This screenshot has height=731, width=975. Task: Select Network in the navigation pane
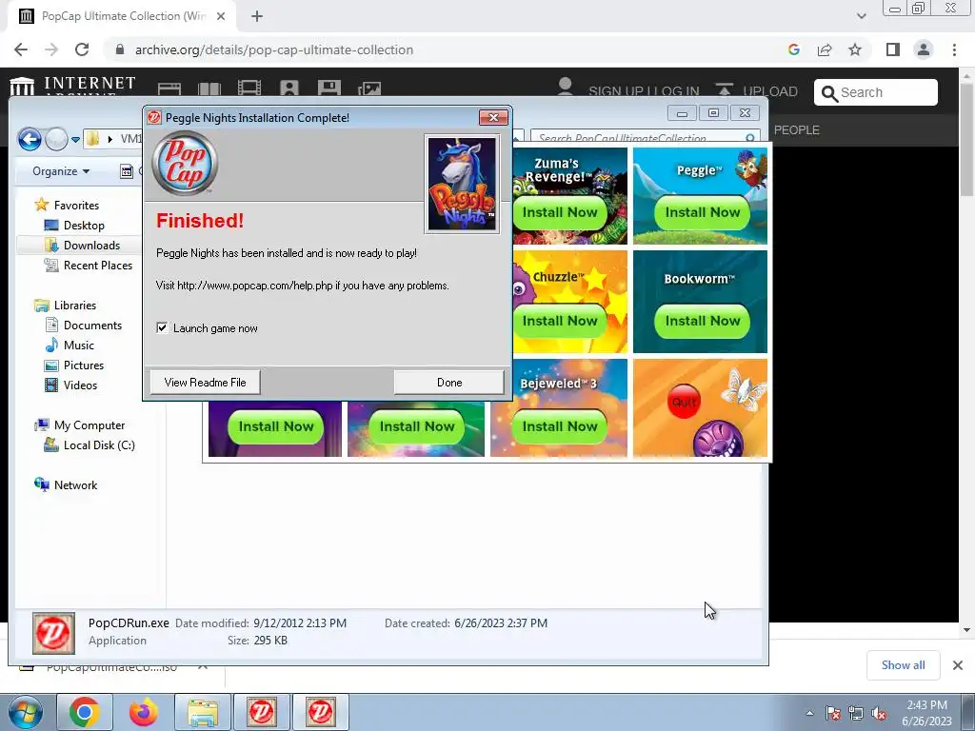[x=75, y=484]
